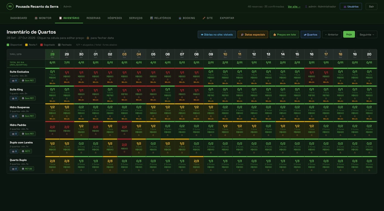The width and height of the screenshot is (384, 211).
Task: Click the lock icon in Quarto Duplo's 28 Set cell
Action: coord(52,170)
